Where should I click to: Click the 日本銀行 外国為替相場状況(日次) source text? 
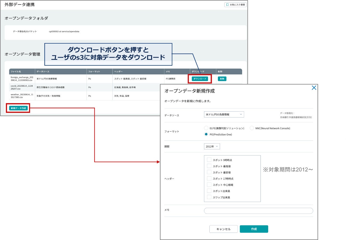pyautogui.click(x=296, y=117)
